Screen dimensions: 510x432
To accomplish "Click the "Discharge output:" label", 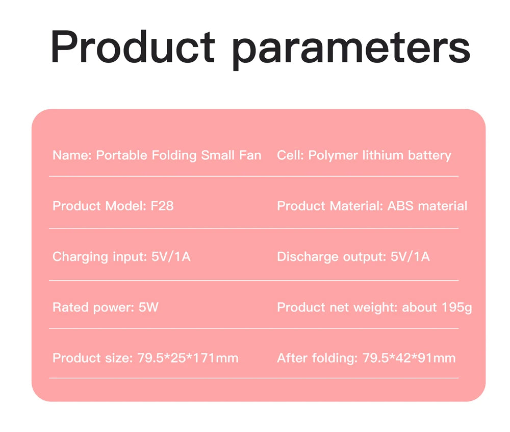I will (331, 256).
